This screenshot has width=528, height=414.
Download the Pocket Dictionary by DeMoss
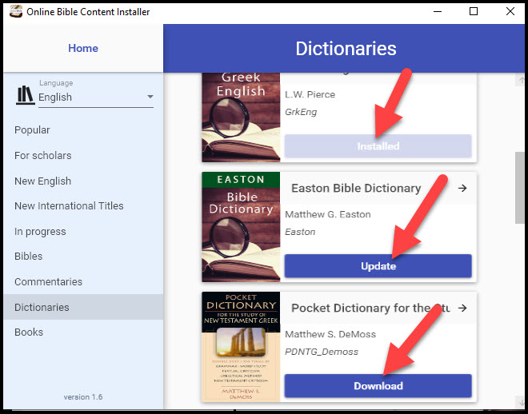coord(378,386)
